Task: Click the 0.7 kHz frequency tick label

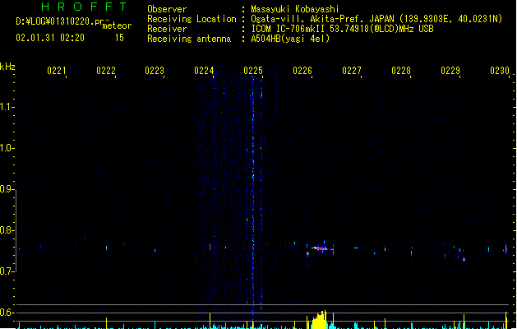Action: (x=6, y=271)
